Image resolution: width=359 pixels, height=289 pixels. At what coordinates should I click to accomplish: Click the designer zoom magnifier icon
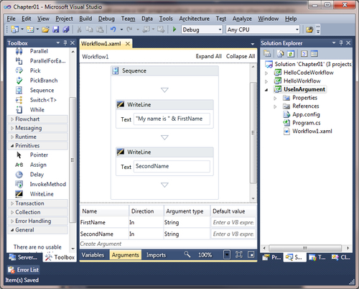(x=187, y=254)
